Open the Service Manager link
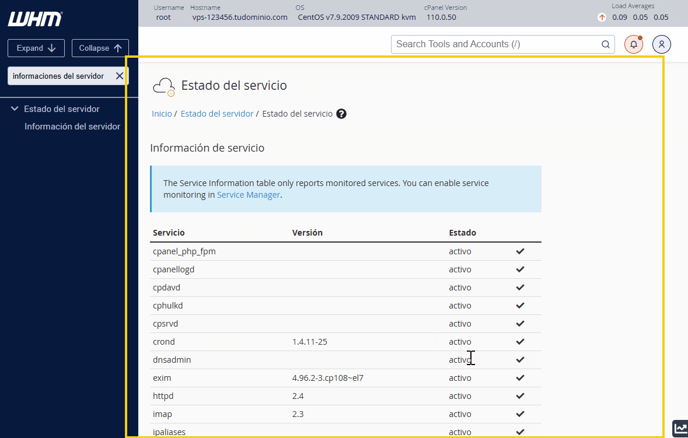Image resolution: width=688 pixels, height=438 pixels. 249,195
